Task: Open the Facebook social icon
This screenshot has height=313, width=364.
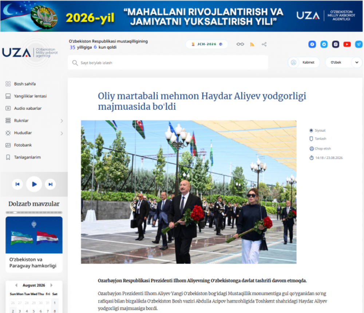Action: (x=312, y=44)
